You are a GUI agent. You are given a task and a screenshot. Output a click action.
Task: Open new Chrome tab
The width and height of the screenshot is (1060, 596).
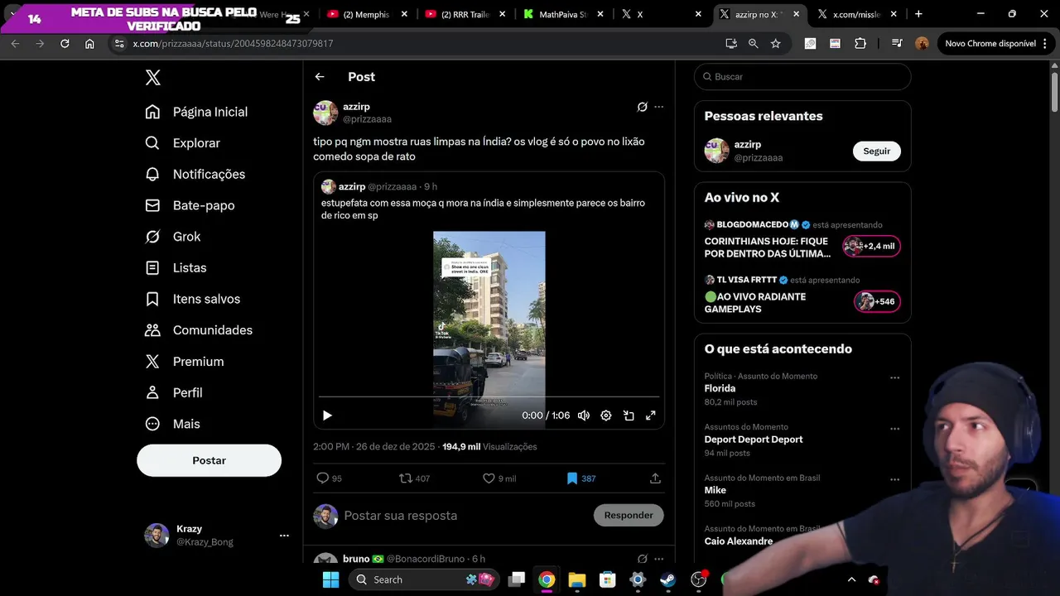(x=918, y=14)
